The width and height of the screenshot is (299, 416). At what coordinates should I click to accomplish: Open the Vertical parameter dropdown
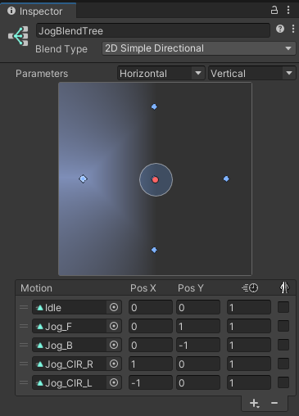tap(252, 73)
